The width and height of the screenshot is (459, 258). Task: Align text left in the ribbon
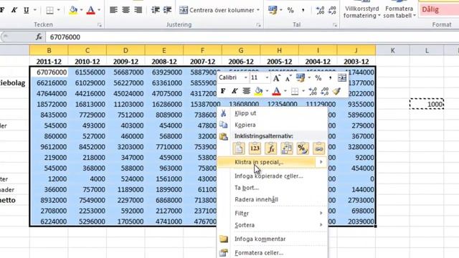click(113, 10)
